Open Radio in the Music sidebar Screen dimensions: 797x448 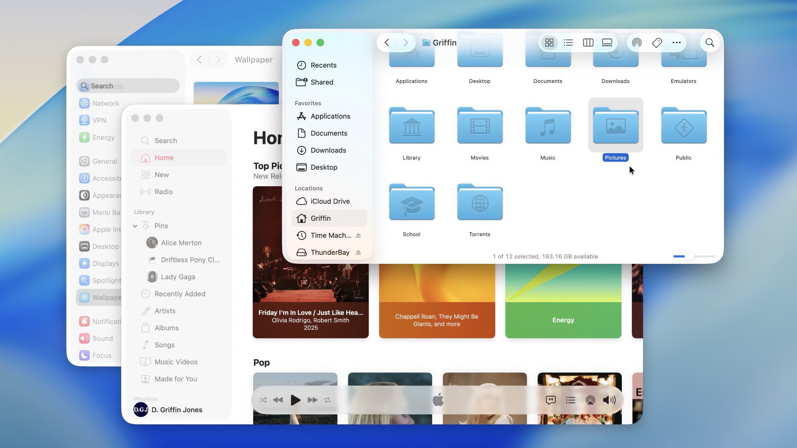[164, 191]
